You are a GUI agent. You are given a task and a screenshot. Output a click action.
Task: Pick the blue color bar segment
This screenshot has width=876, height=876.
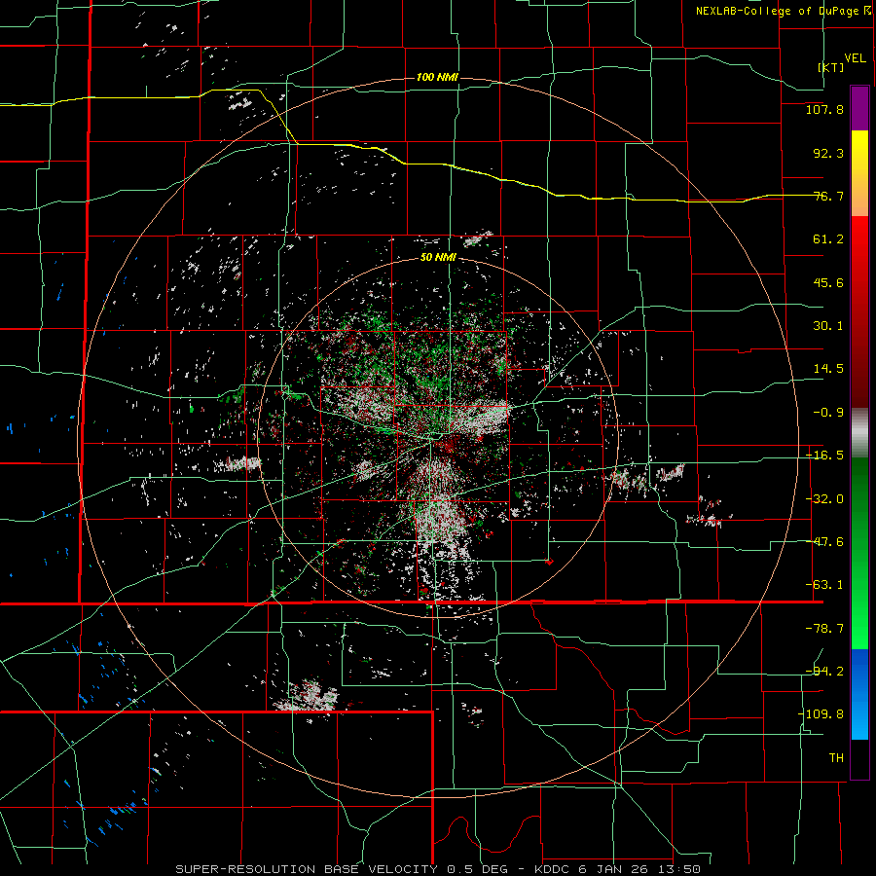pos(859,694)
